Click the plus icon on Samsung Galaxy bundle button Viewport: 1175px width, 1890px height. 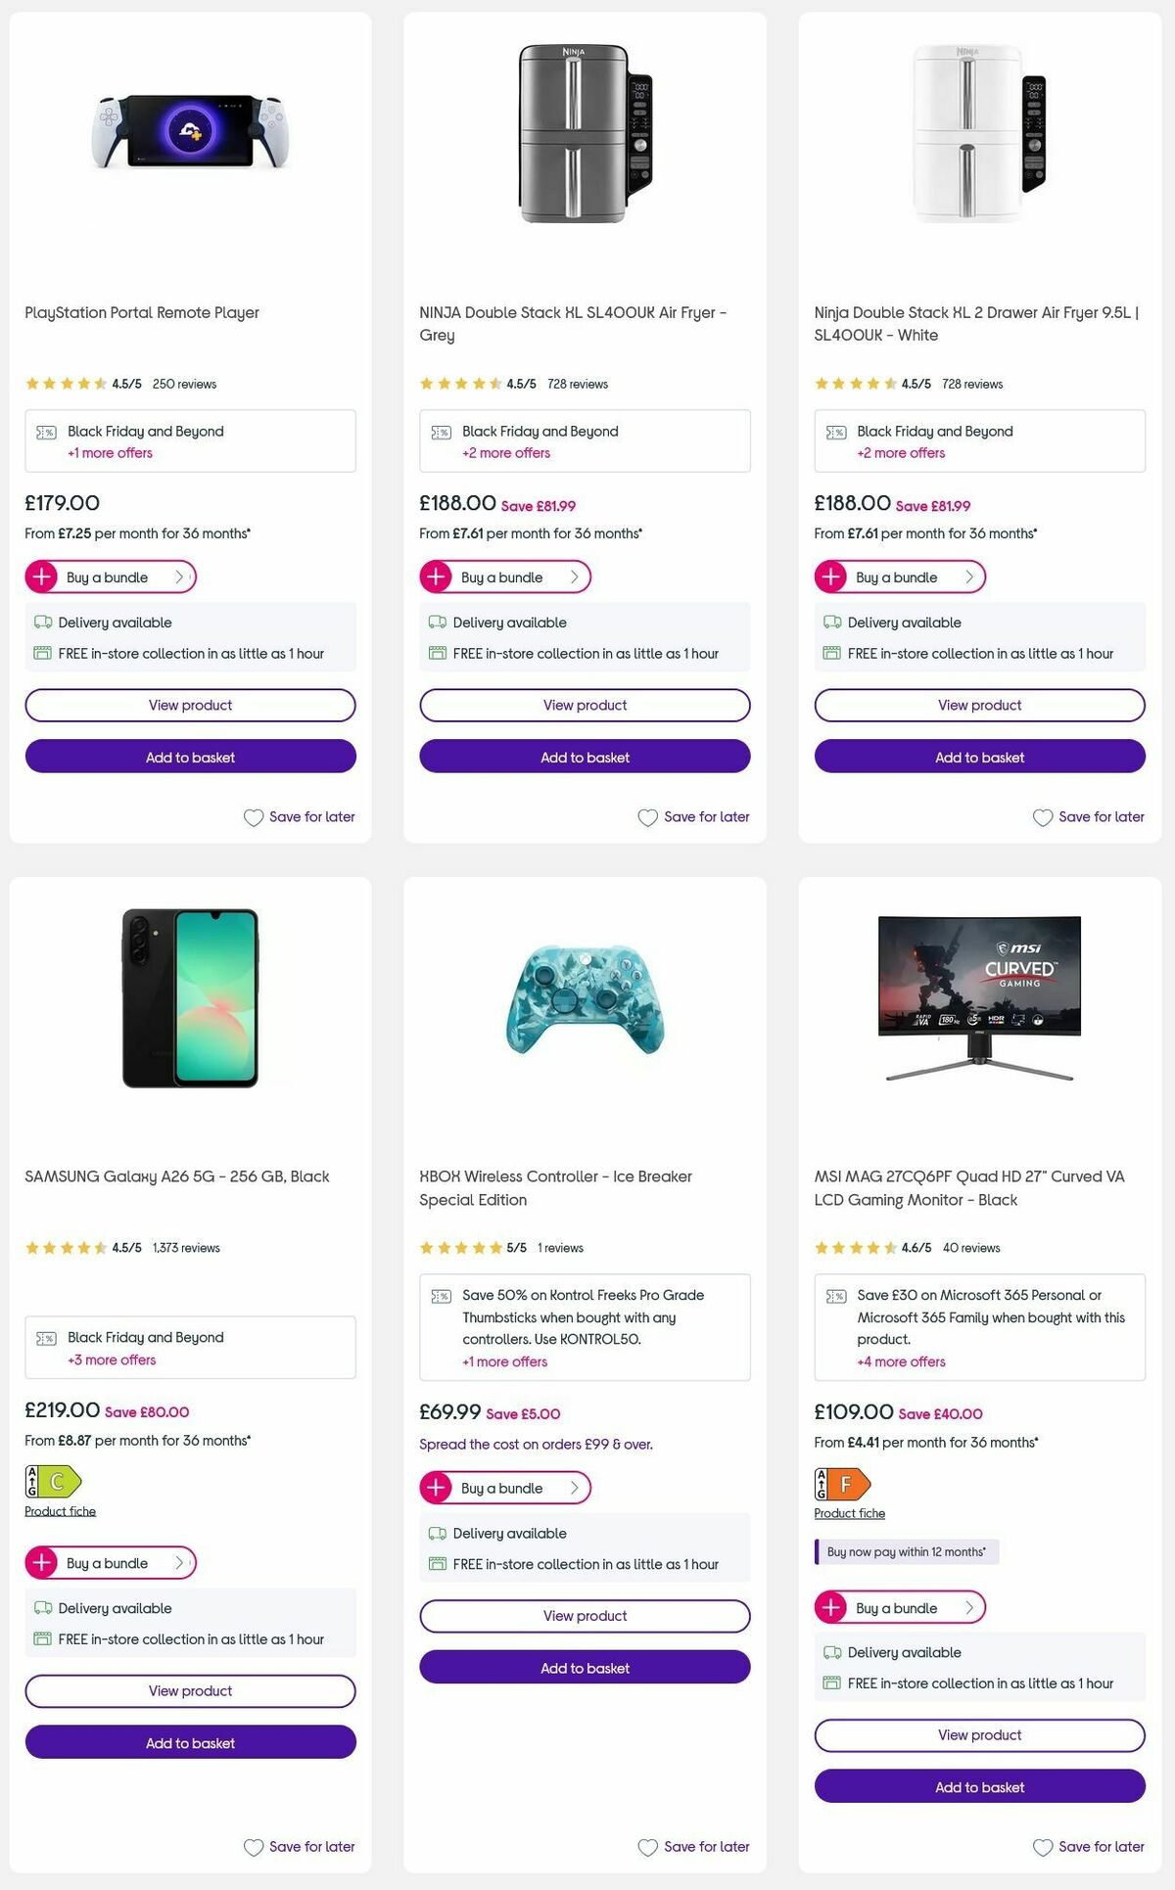click(x=40, y=1563)
